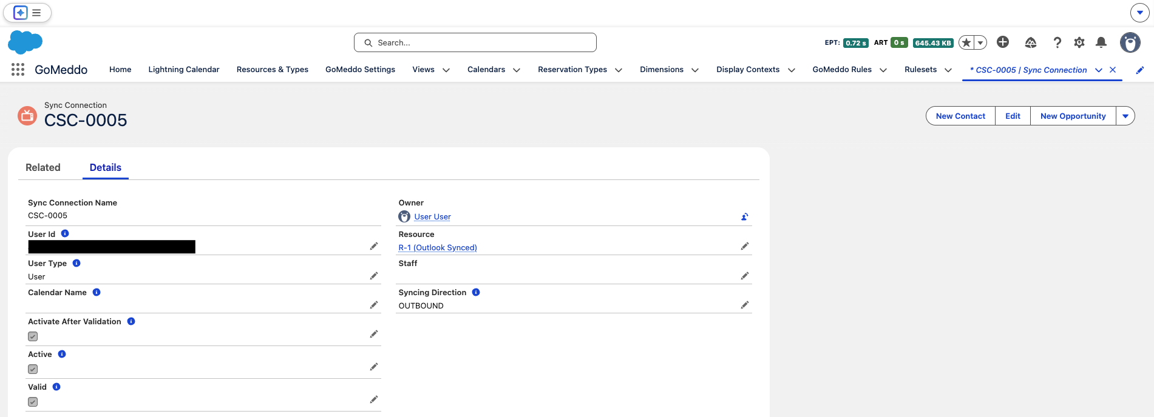Show Activate After Validation info icon

[x=131, y=321]
